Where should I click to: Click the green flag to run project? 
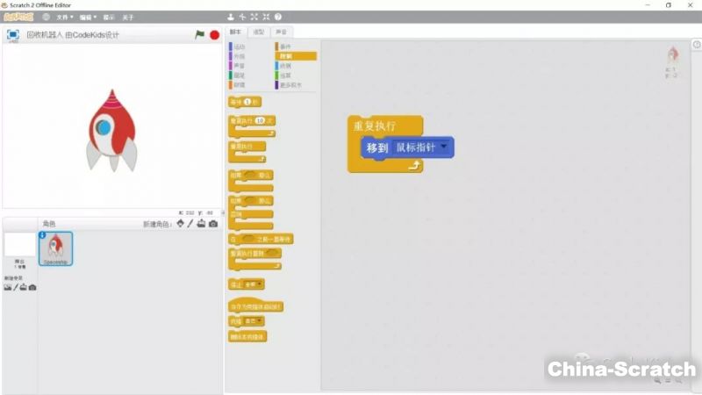tap(199, 35)
